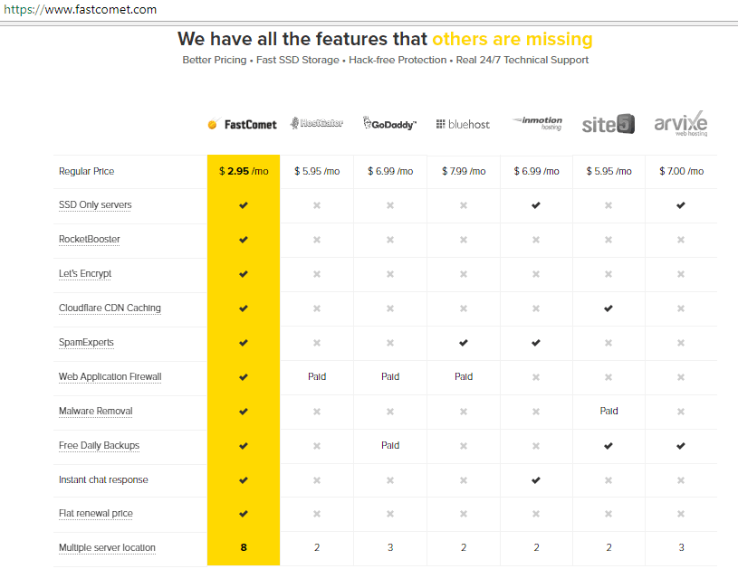Click arvixe's Free Daily Backups checkmark
The image size is (738, 569).
coord(681,445)
